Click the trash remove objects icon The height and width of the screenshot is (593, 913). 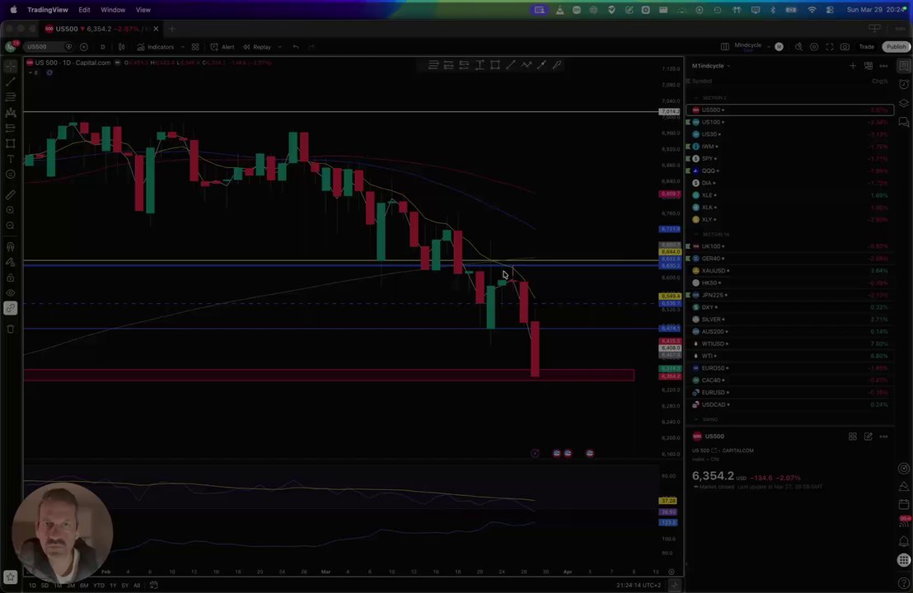[11, 329]
